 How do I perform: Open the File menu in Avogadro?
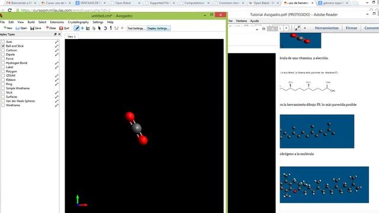pos(2,22)
